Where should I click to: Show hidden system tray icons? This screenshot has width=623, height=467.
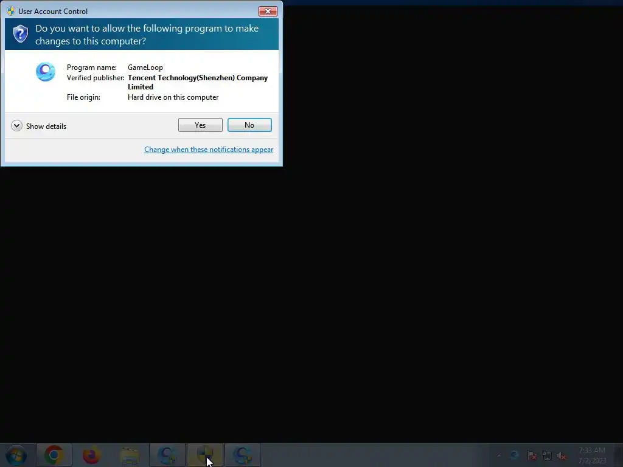point(499,455)
